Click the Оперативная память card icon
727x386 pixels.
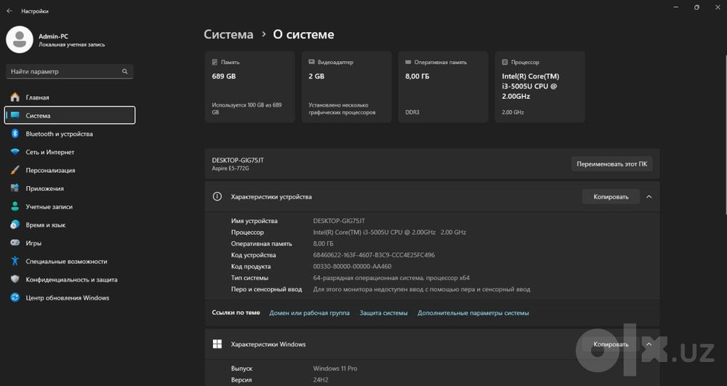pyautogui.click(x=408, y=62)
